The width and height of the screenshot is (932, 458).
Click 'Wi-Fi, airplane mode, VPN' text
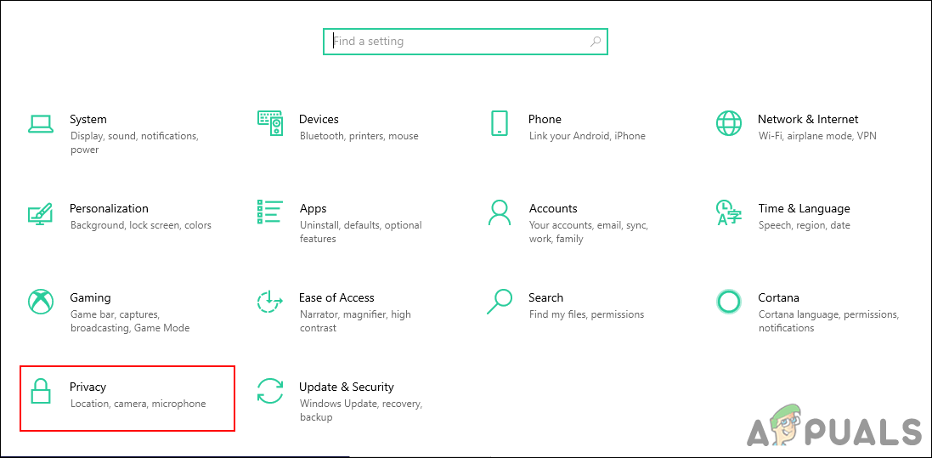817,136
